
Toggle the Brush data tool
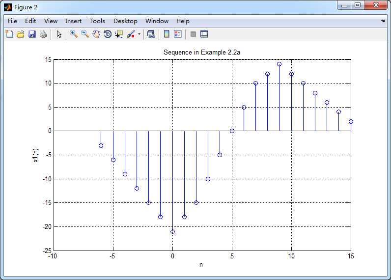131,34
